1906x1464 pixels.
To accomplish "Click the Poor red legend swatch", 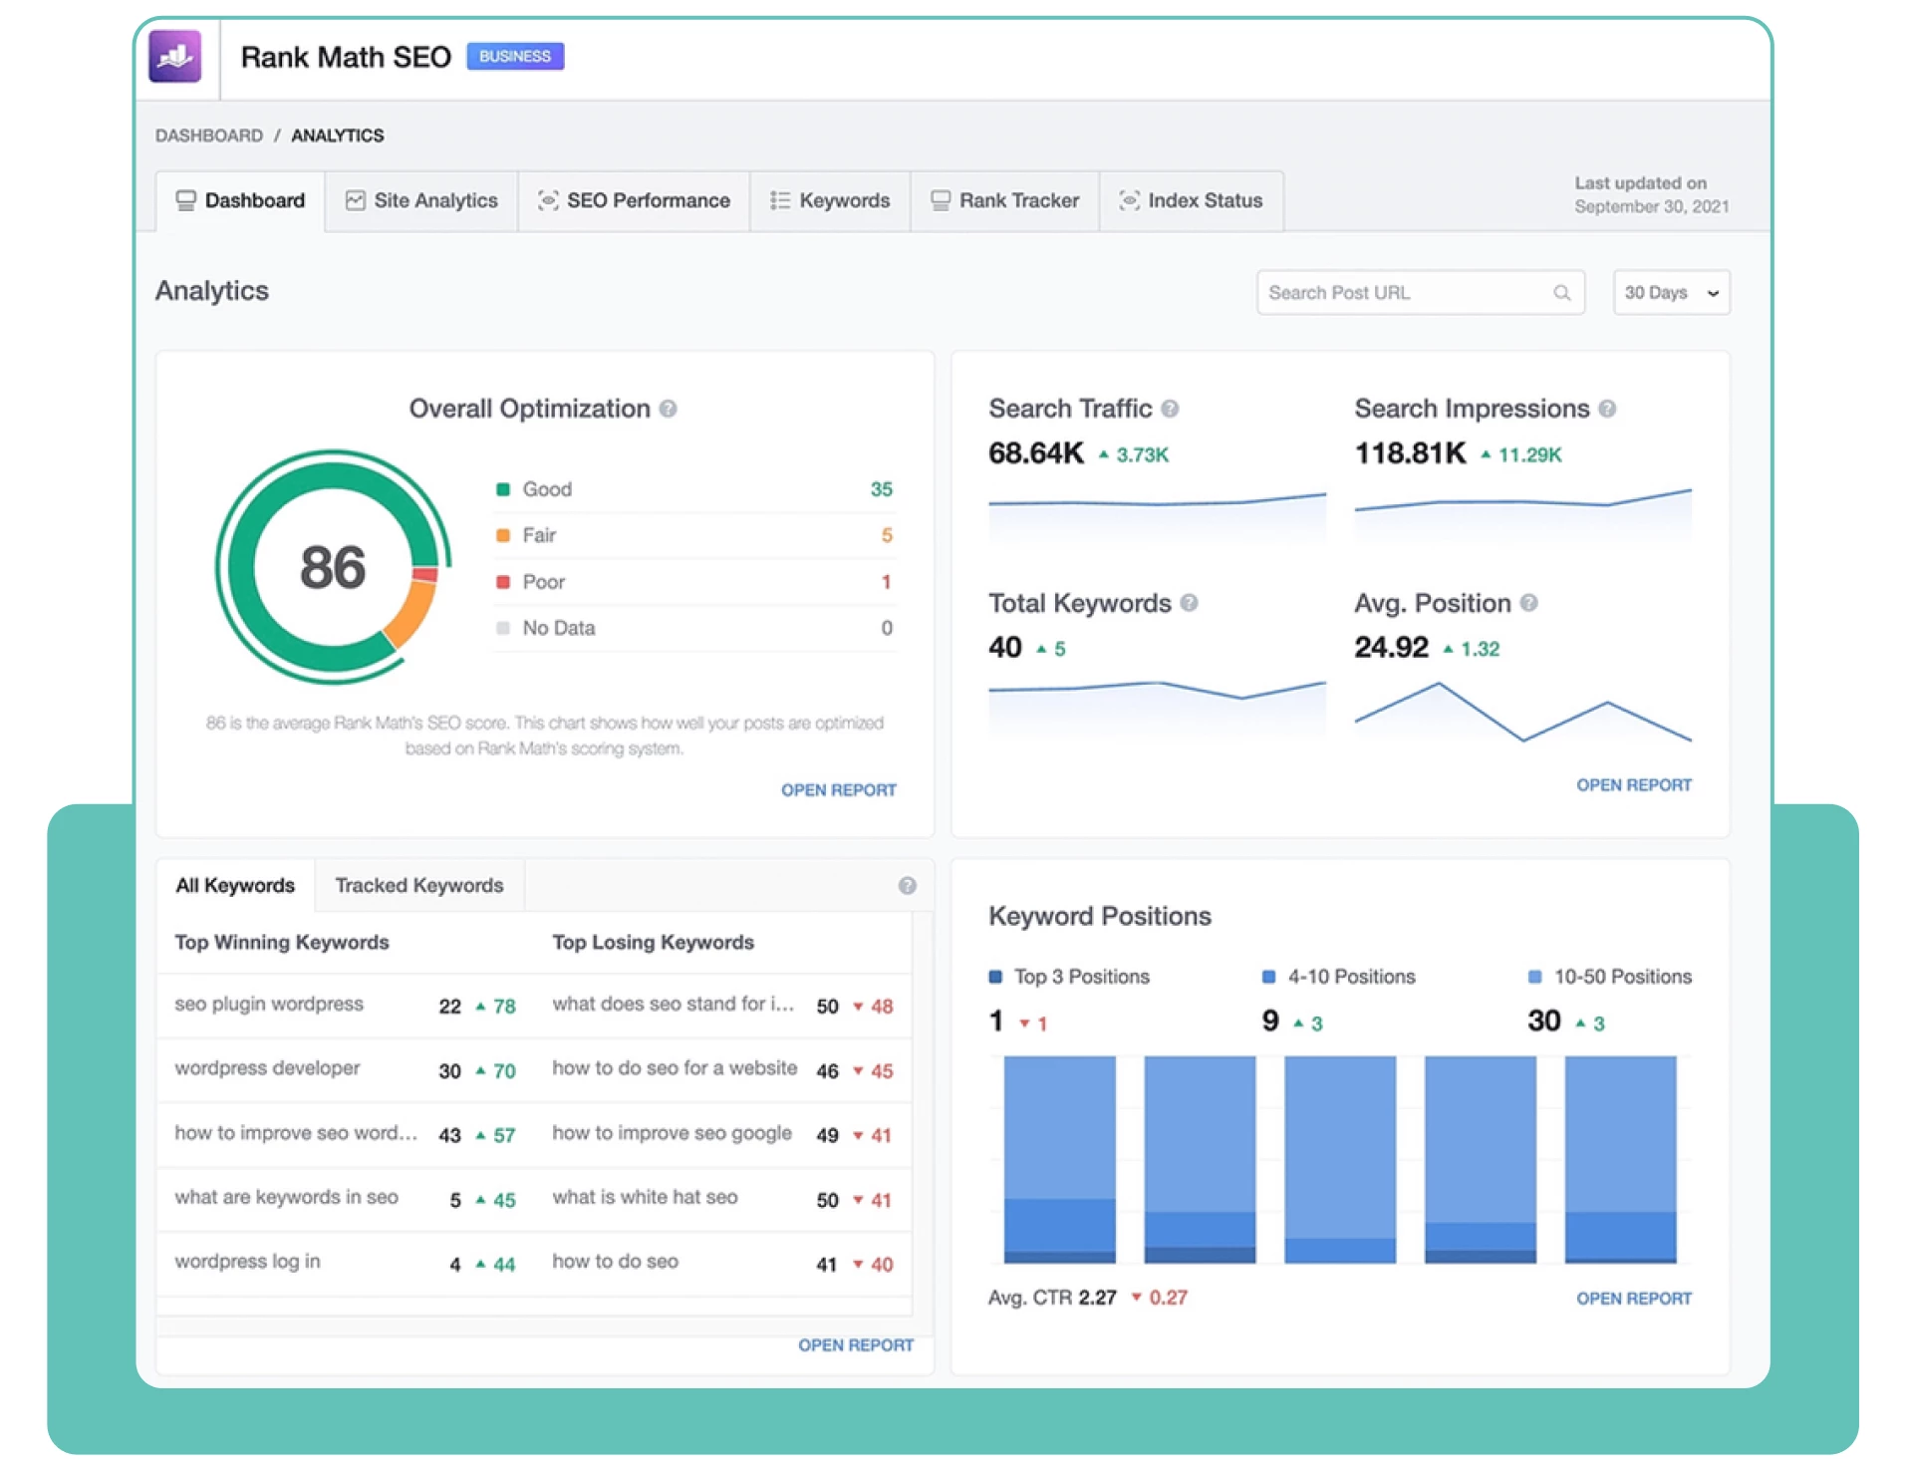I will pos(503,582).
